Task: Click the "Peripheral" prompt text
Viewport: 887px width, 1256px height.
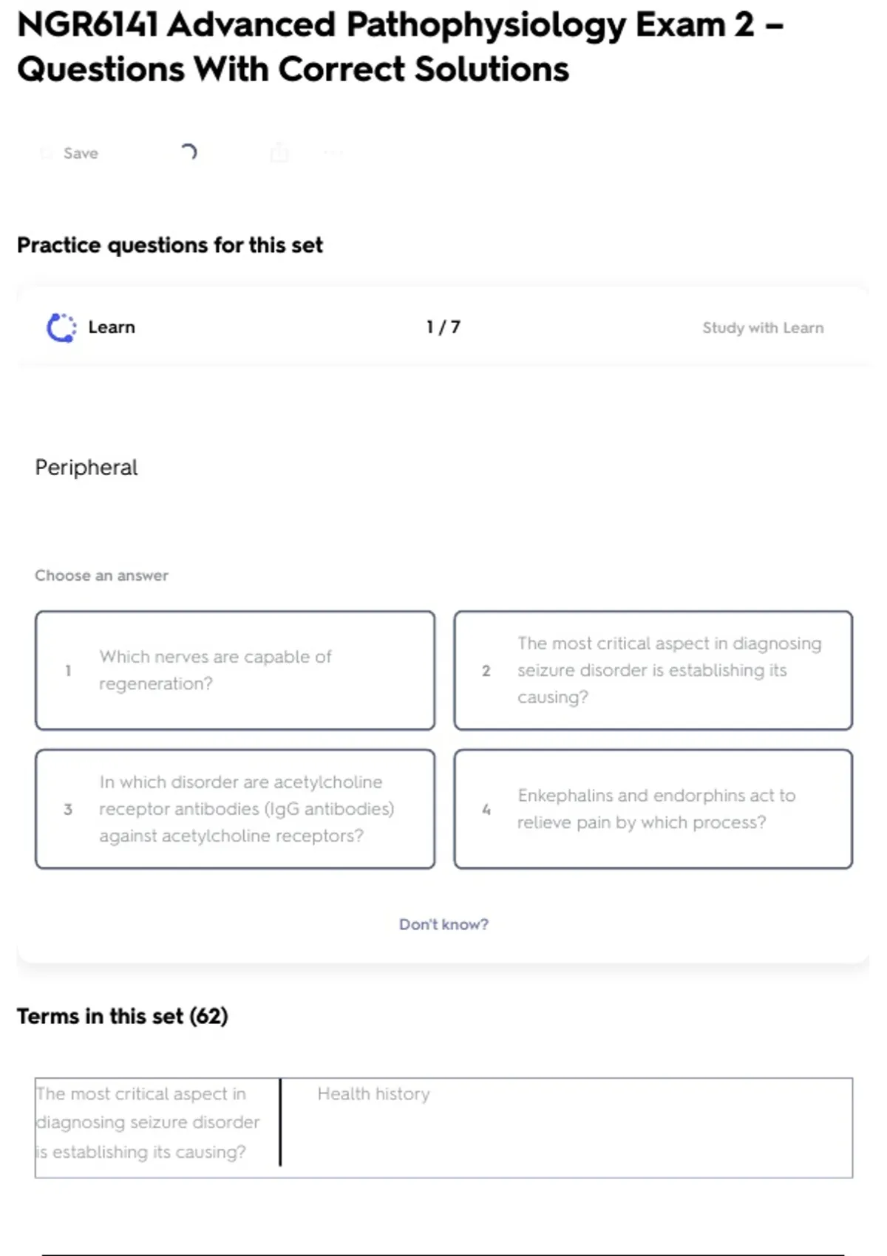Action: point(86,468)
